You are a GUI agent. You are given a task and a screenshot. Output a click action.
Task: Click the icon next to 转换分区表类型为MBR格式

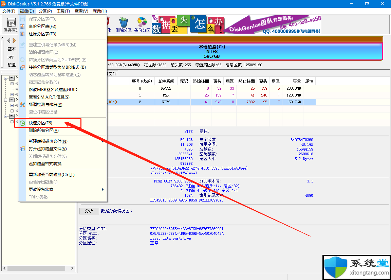pos(22,67)
